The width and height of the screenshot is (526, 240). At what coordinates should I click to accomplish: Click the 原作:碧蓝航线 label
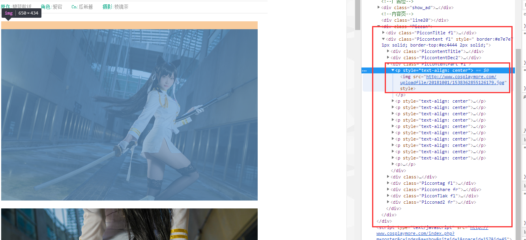click(17, 7)
